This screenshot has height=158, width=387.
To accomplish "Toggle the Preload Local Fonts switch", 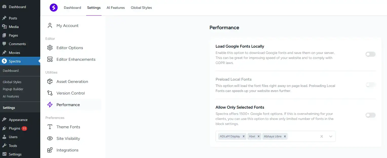I will [370, 85].
